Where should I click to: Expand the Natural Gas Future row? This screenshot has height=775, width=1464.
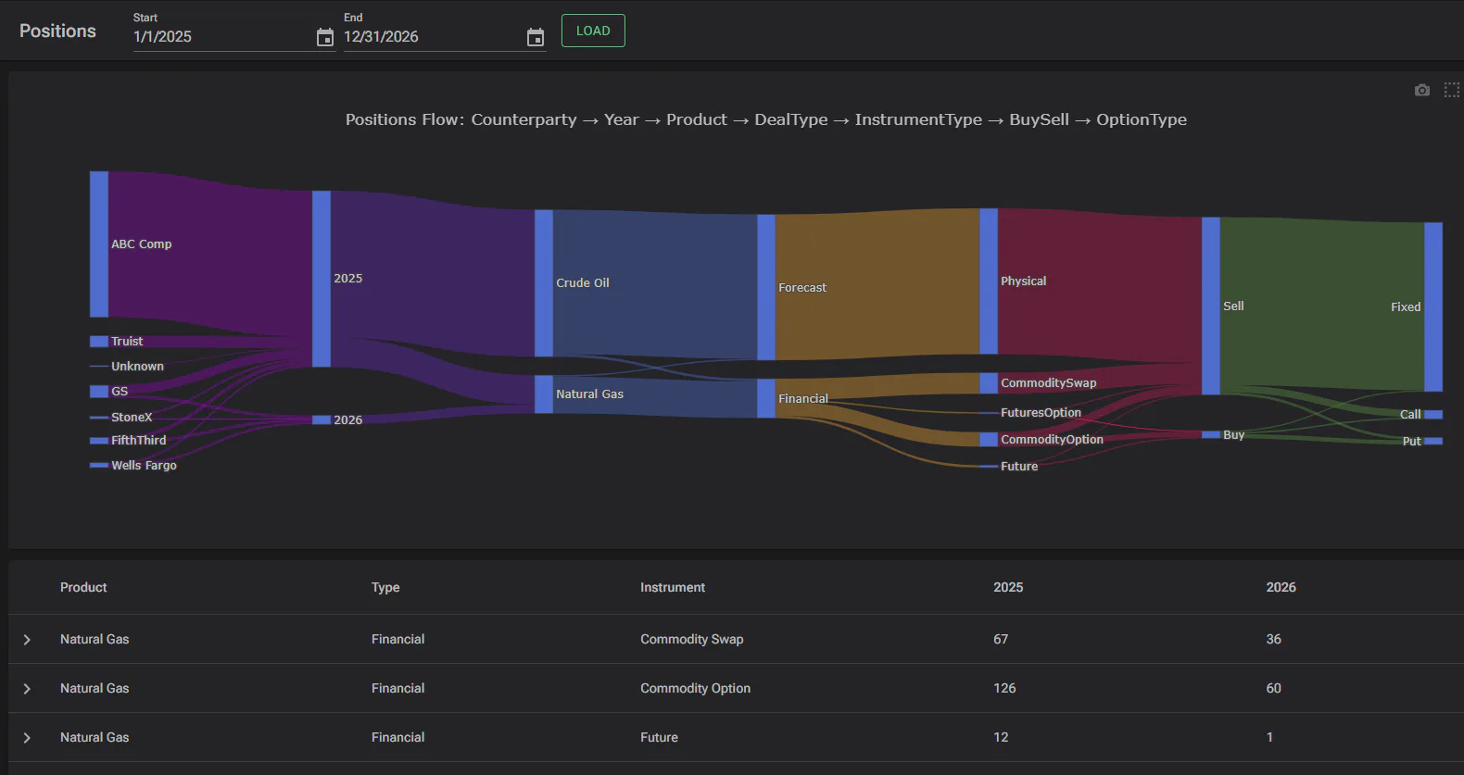tap(27, 738)
